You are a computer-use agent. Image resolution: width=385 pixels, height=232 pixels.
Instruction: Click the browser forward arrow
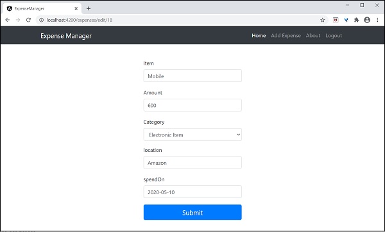[18, 20]
